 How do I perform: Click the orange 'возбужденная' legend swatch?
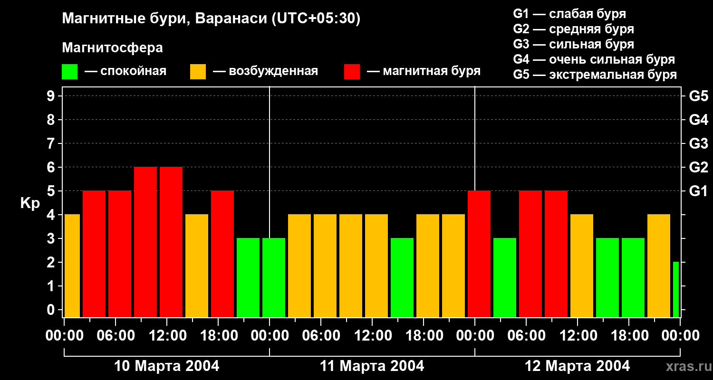198,72
